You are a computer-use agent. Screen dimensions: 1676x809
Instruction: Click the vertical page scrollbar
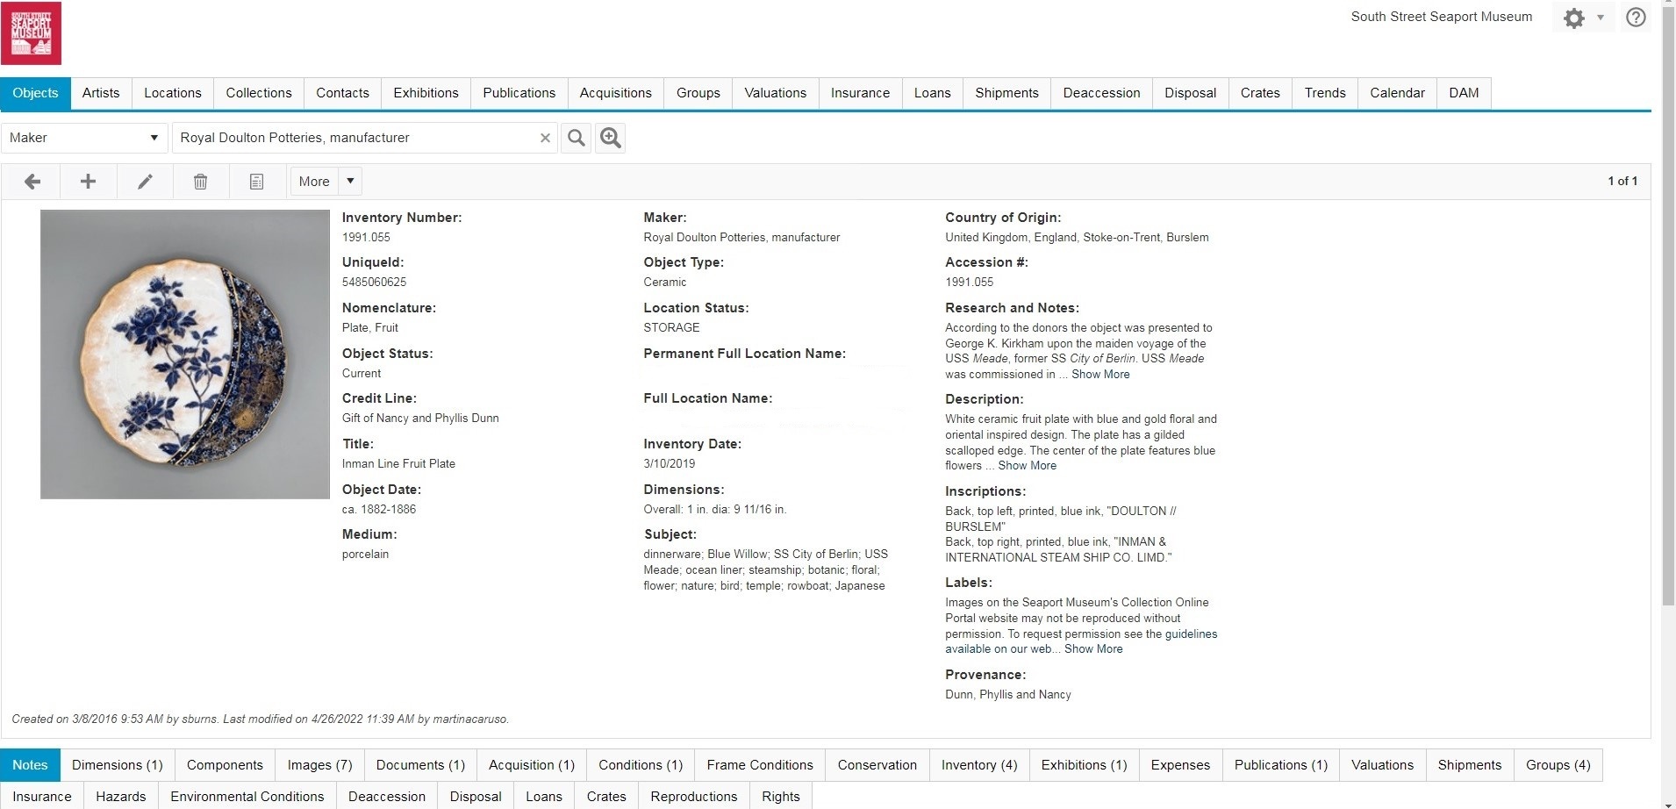click(x=1668, y=307)
